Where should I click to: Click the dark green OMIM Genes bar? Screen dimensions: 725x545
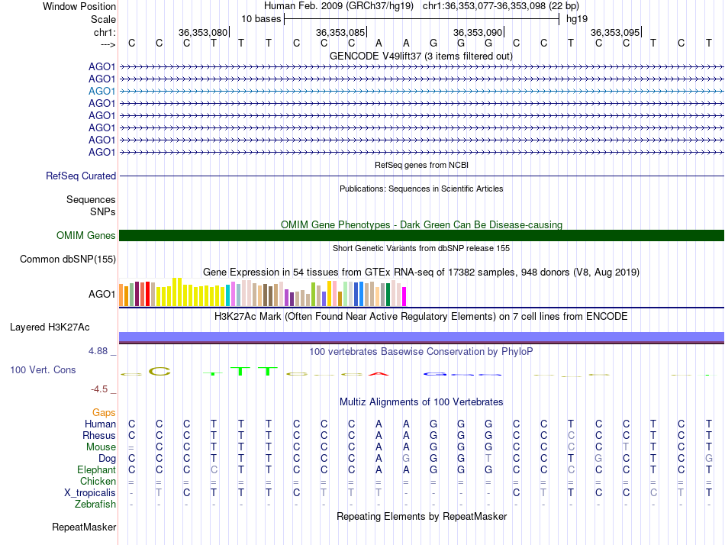tap(421, 236)
